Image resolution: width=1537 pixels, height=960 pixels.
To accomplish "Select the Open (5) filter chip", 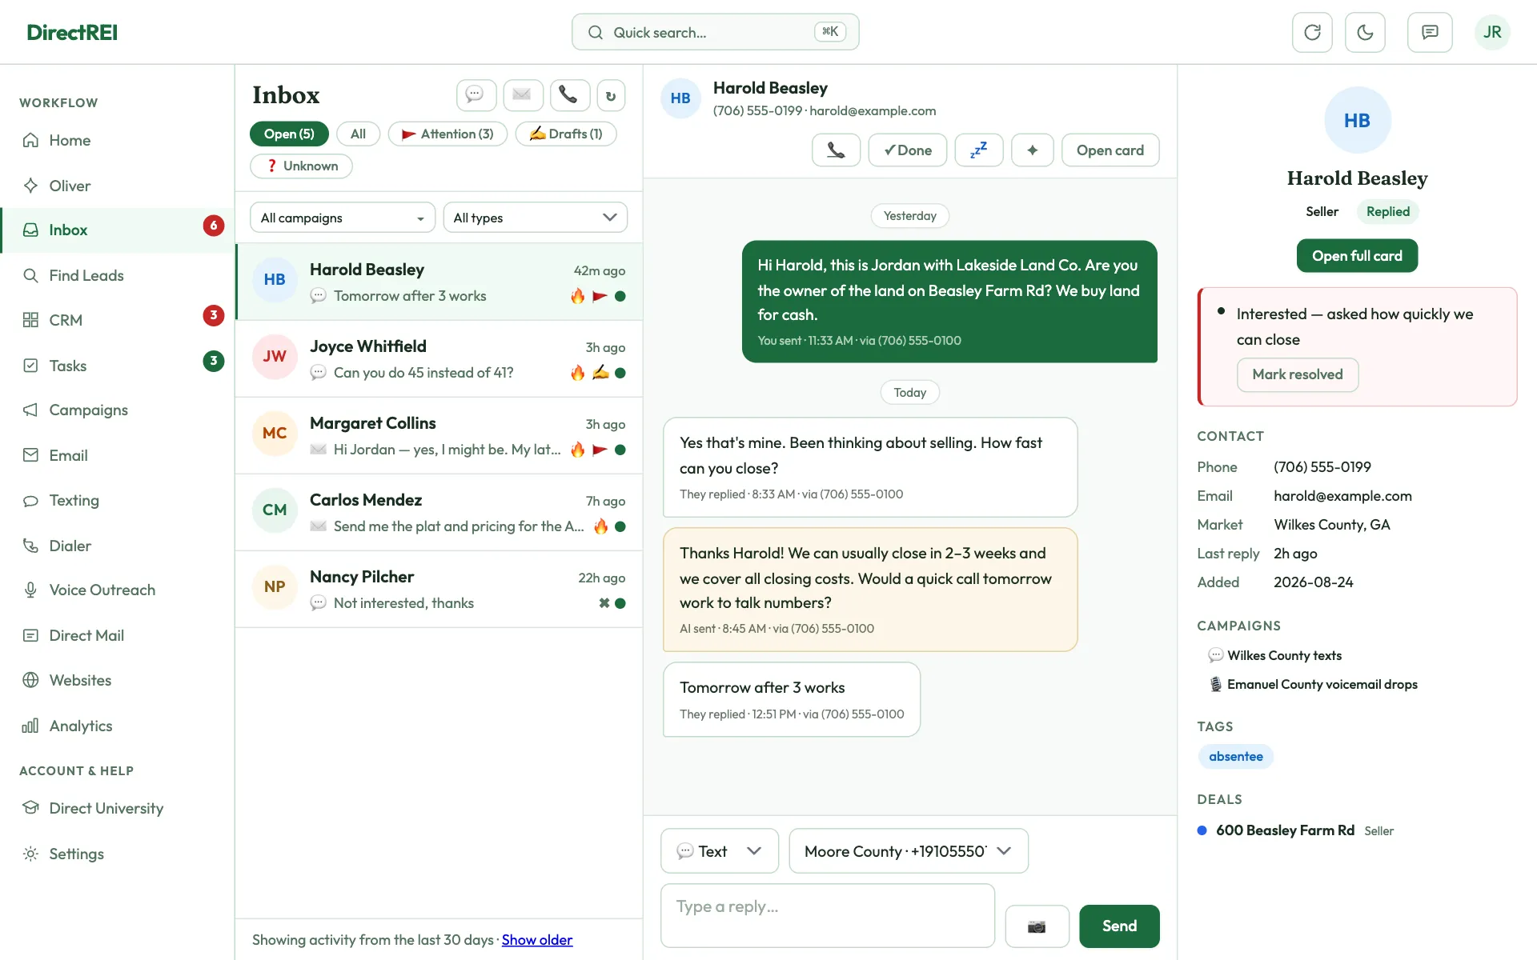I will pos(289,134).
